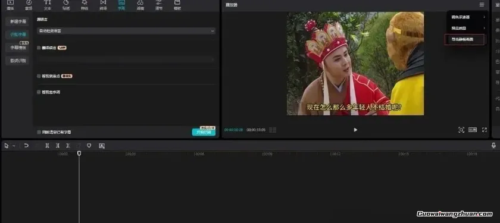Jump to 00:09 on the timeline ruler
Image resolution: width=500 pixels, height=223 pixels.
point(267,154)
